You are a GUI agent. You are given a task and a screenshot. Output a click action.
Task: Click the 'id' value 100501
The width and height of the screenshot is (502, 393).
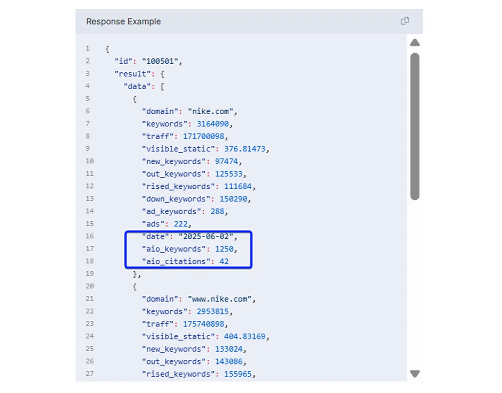tap(162, 61)
